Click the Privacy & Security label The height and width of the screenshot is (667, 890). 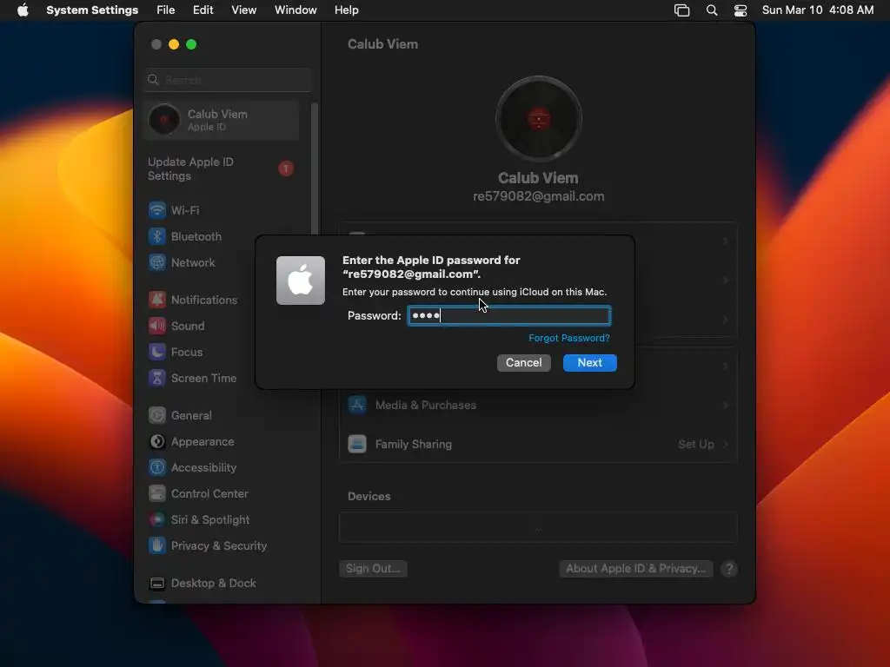pyautogui.click(x=219, y=545)
